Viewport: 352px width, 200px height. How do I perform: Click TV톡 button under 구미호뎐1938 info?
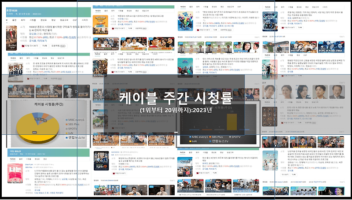coord(45,46)
